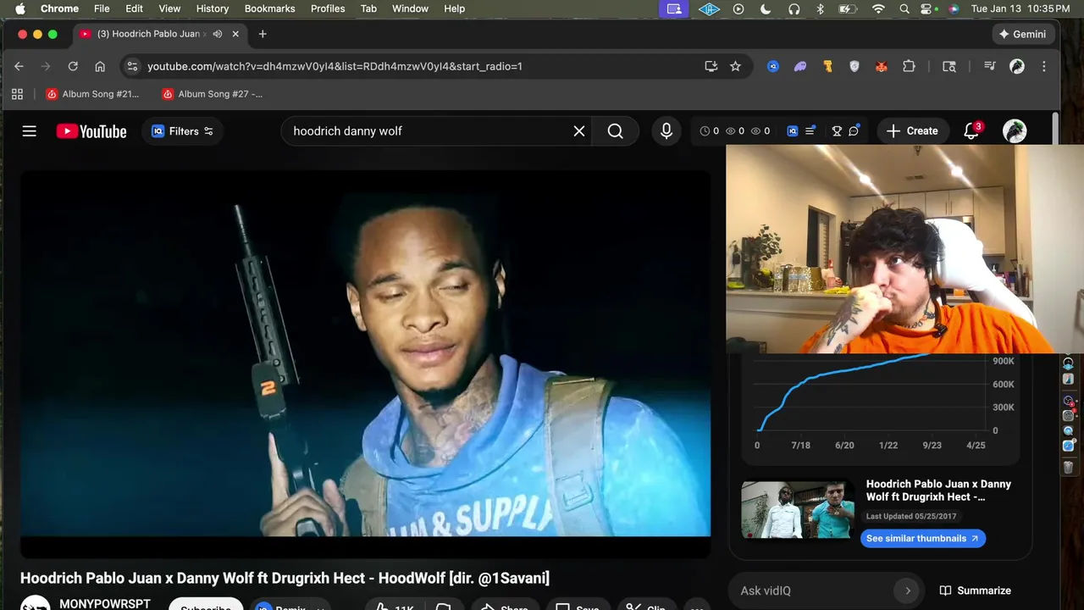Open the vidIQ Chrome extension icon
Viewport: 1084px width, 610px height.
(x=773, y=66)
